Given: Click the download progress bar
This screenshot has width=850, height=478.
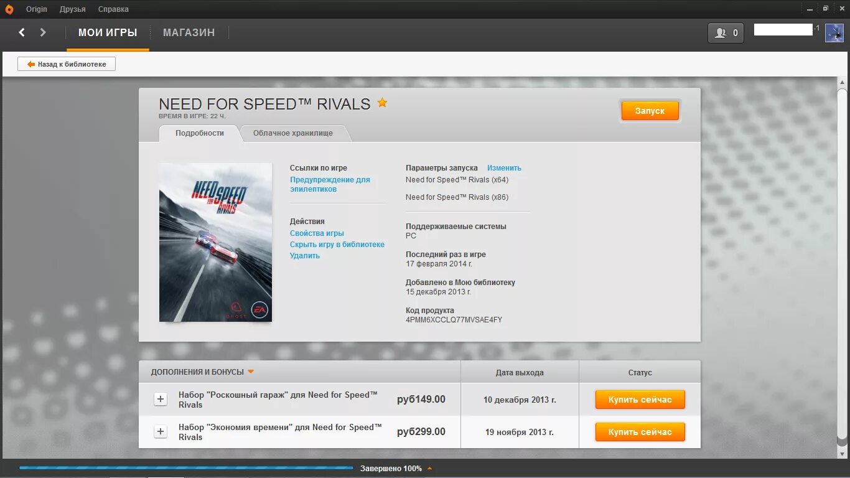Looking at the screenshot, I should 186,468.
